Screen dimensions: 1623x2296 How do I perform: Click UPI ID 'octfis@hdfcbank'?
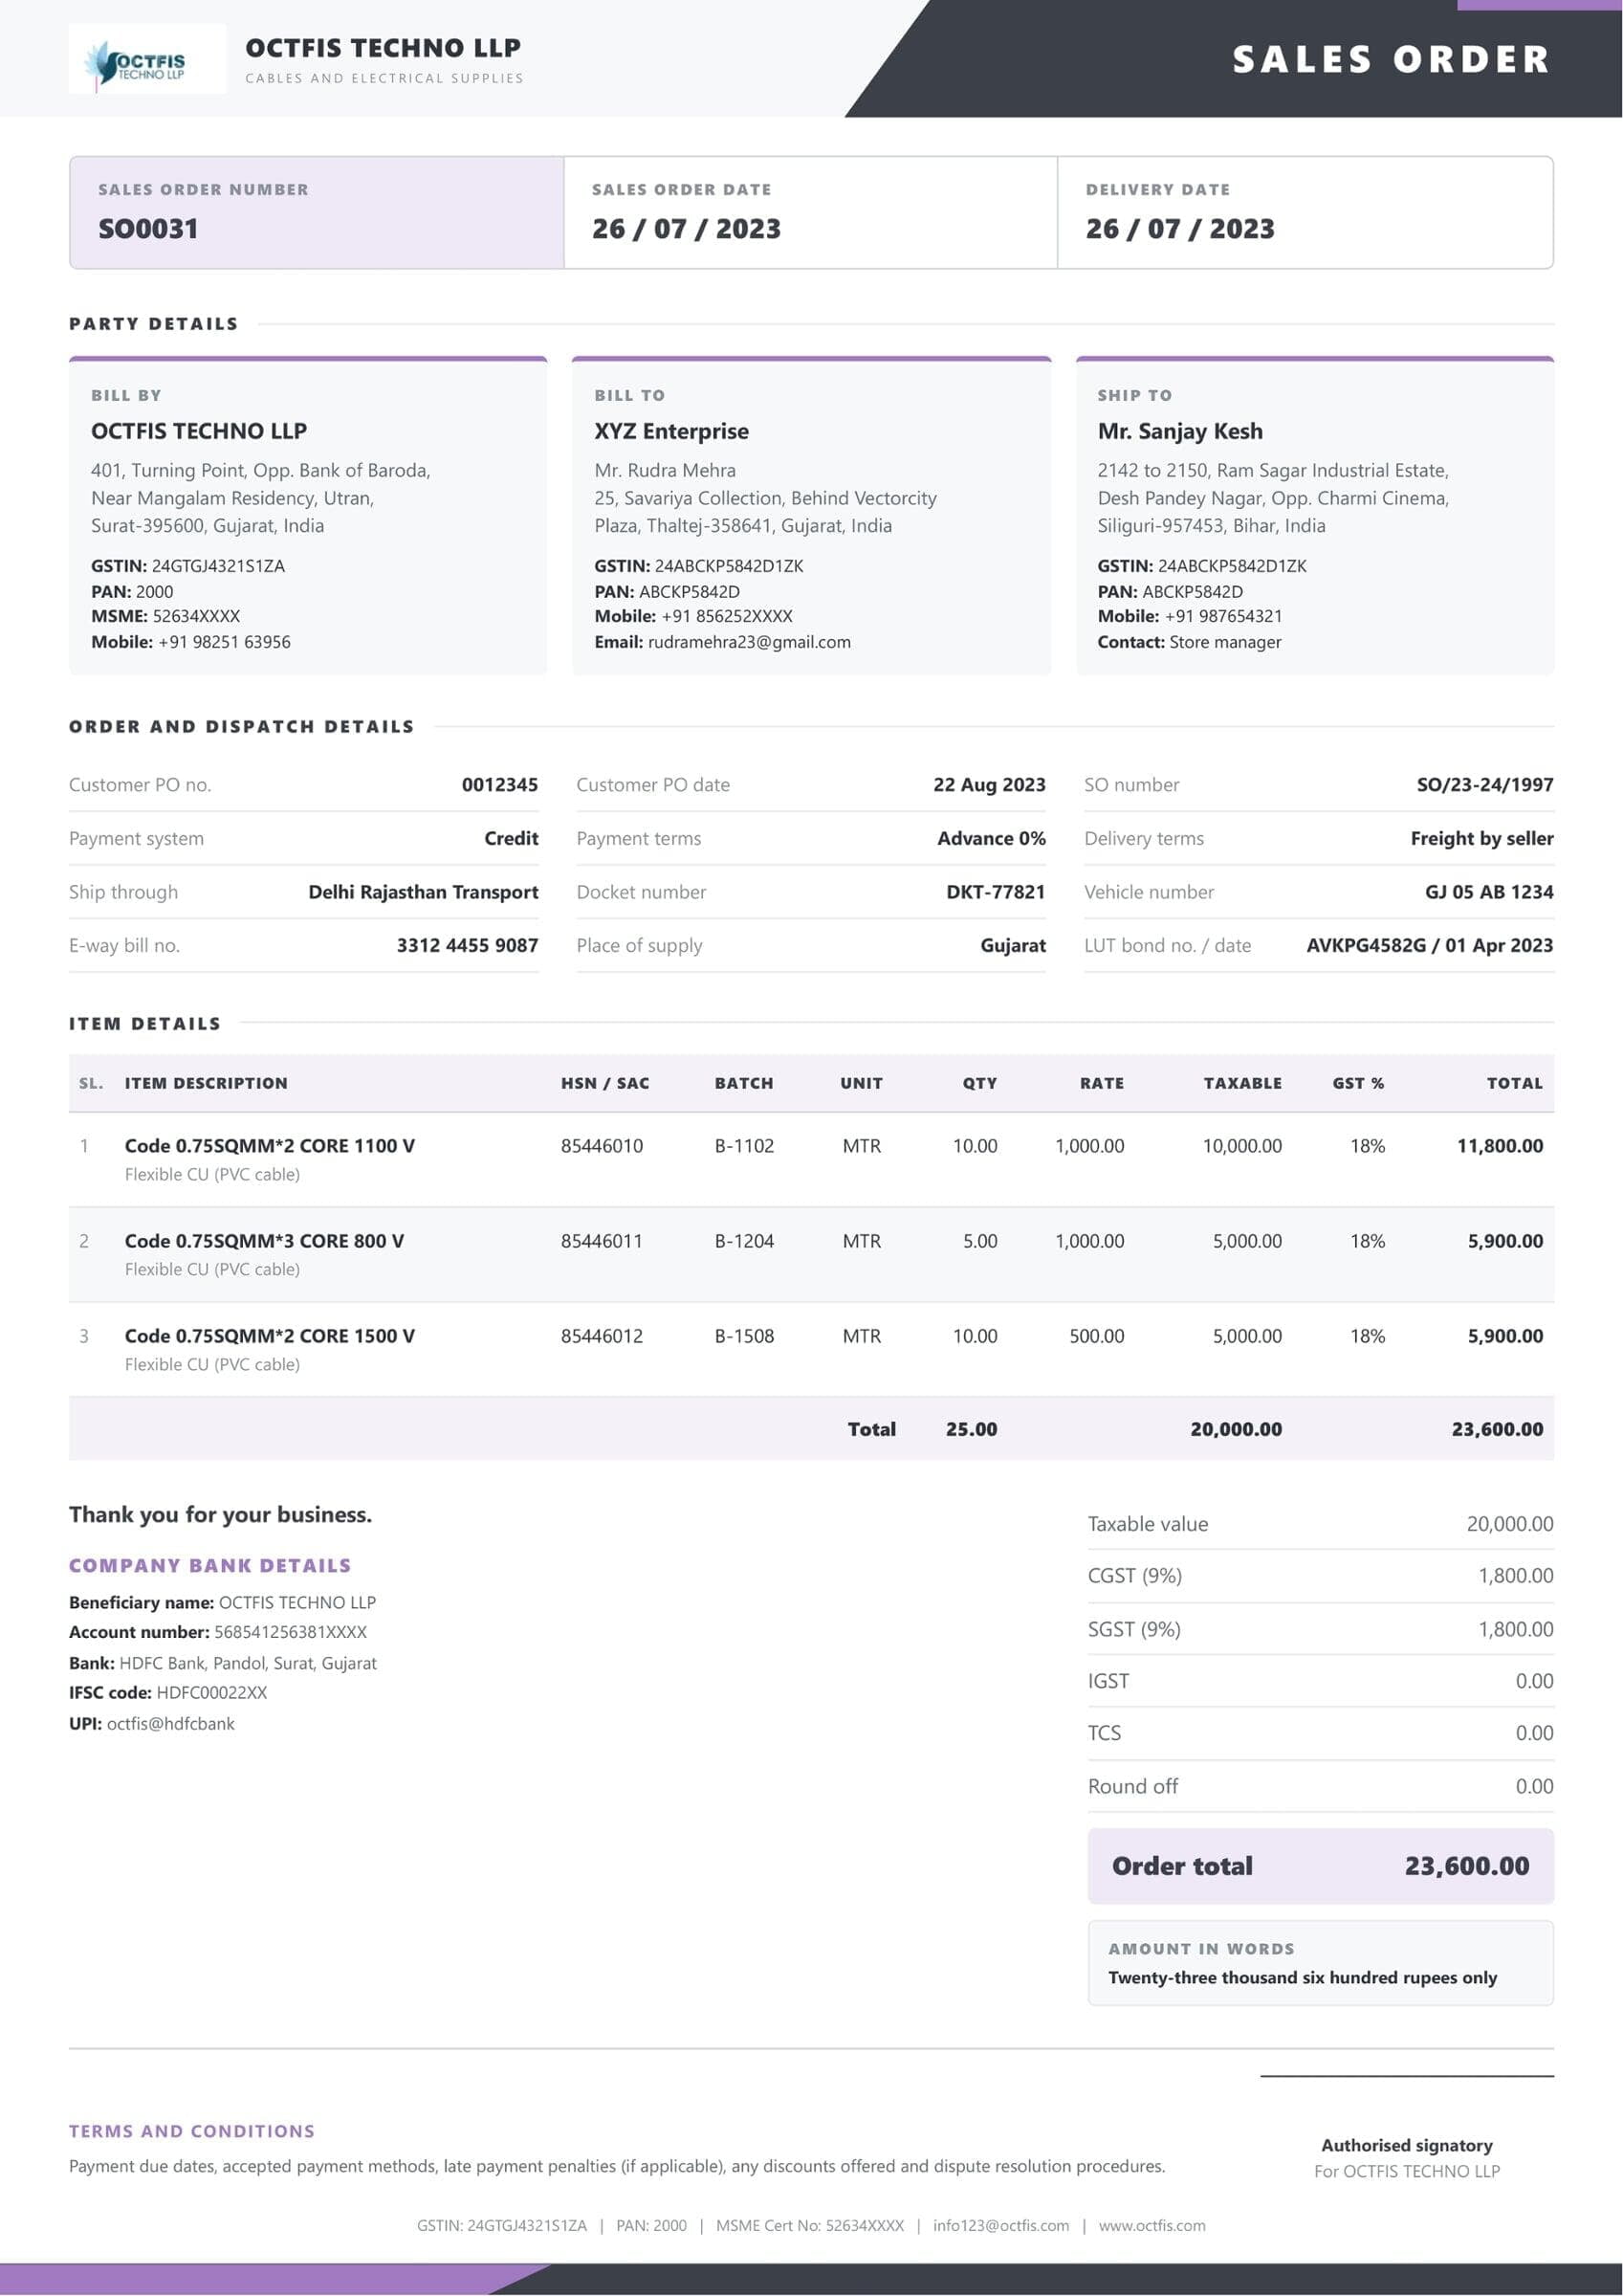tap(171, 1724)
